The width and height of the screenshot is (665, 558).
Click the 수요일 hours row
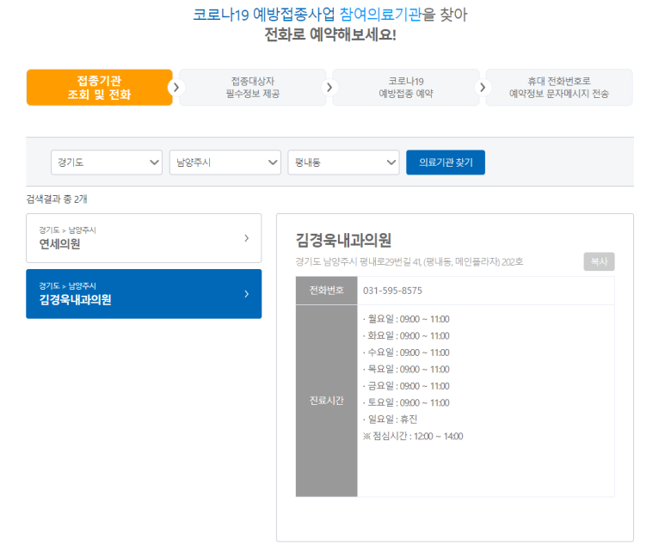point(406,353)
